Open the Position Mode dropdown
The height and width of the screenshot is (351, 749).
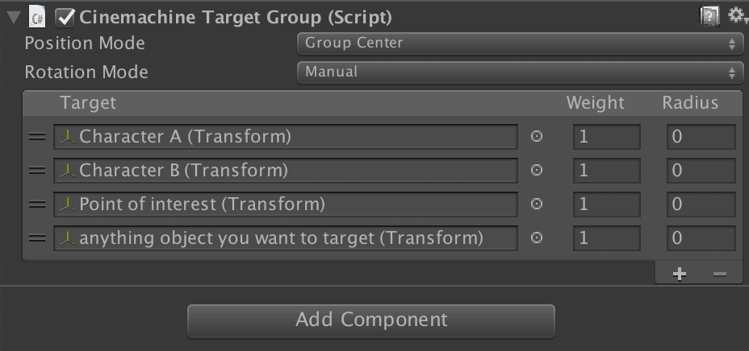pos(521,43)
